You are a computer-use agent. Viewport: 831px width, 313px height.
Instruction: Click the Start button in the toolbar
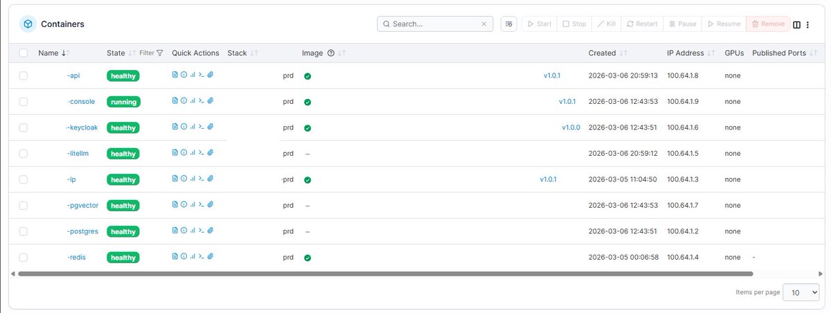pos(539,24)
